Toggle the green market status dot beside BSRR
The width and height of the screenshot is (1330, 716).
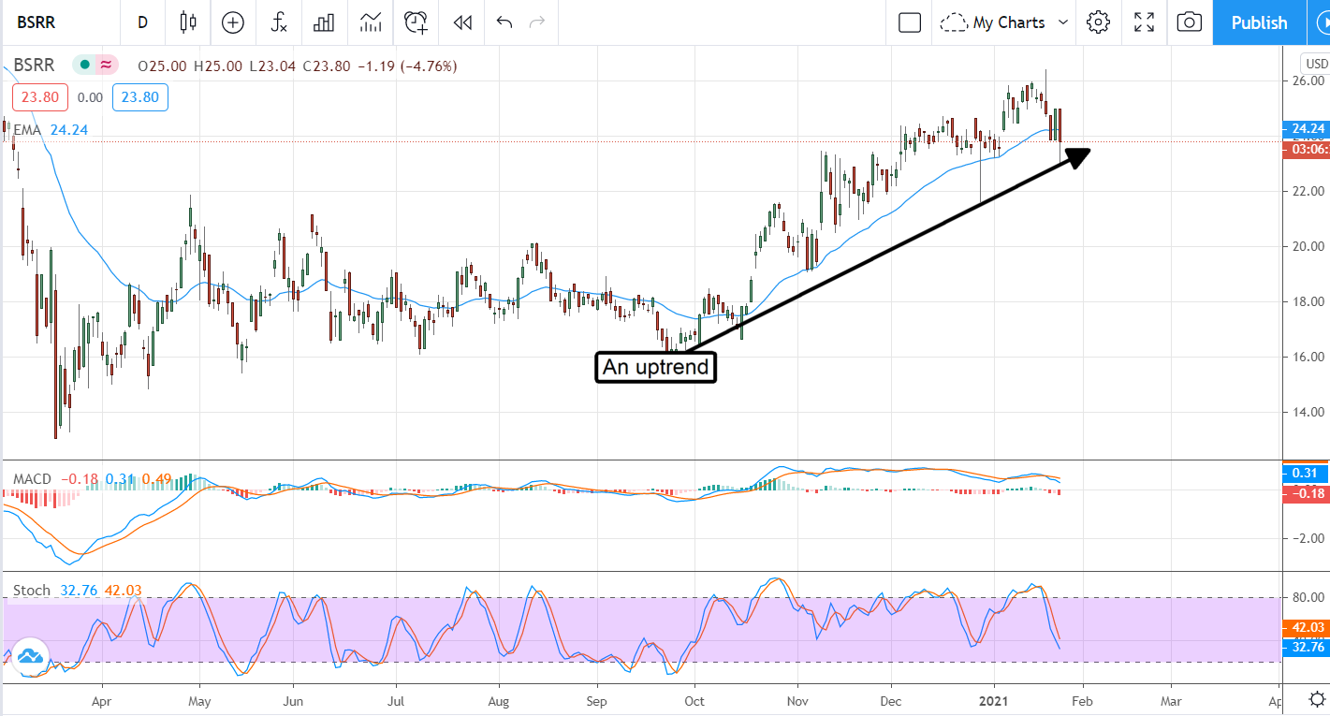click(84, 66)
